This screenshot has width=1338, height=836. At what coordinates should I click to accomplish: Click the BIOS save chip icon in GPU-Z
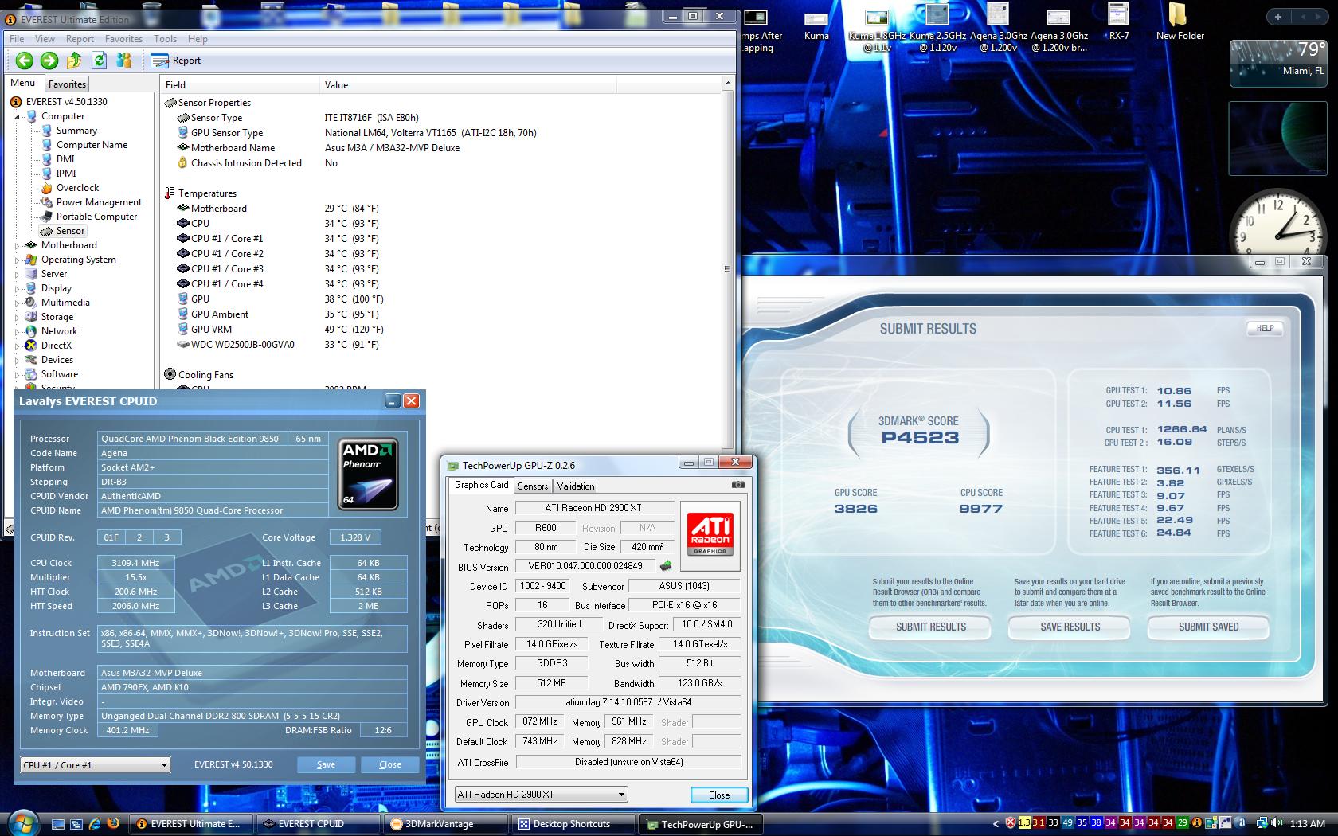pyautogui.click(x=666, y=566)
